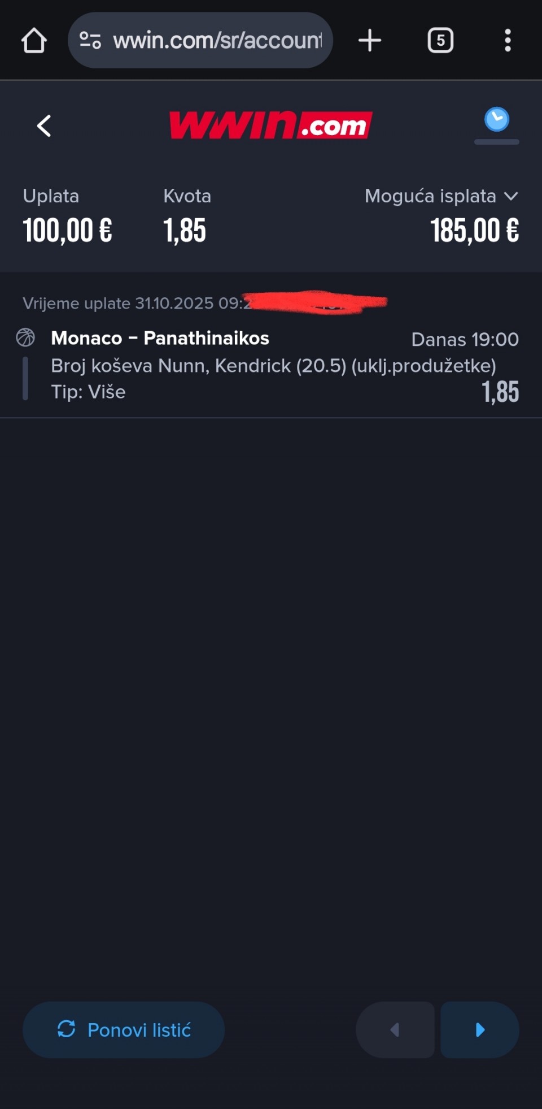Go to previous ticket with left arrow
Screen dimensions: 542x1109
tap(395, 1030)
